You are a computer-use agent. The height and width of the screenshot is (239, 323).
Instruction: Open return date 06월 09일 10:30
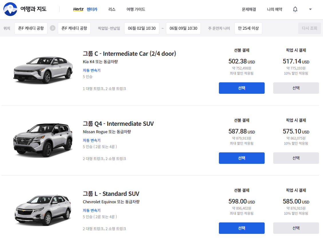click(x=183, y=28)
